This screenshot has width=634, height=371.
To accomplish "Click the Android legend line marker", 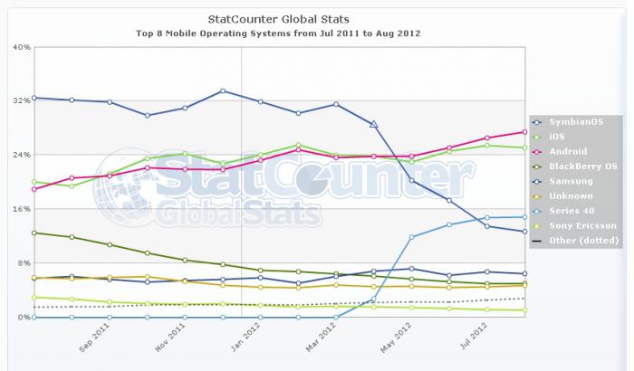I will tap(538, 152).
